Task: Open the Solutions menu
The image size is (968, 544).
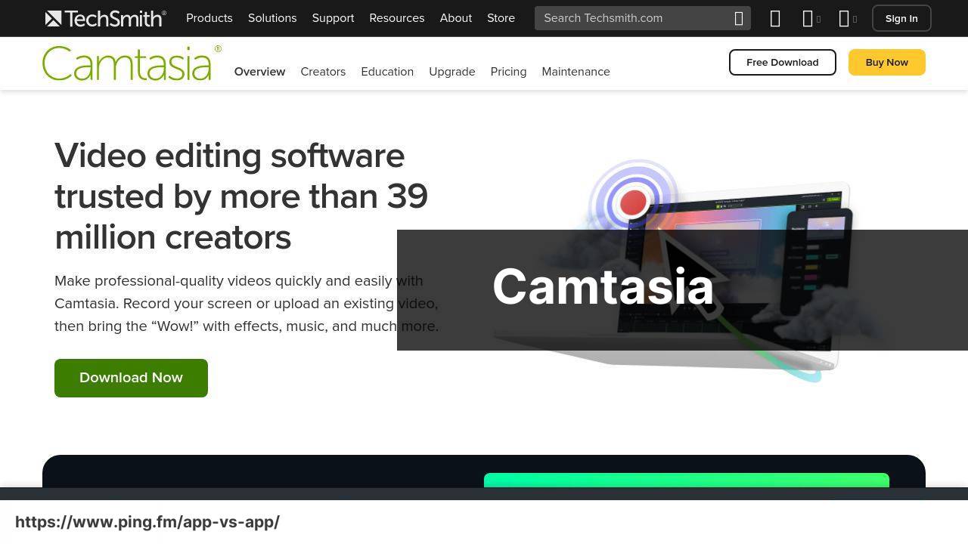Action: 272,18
